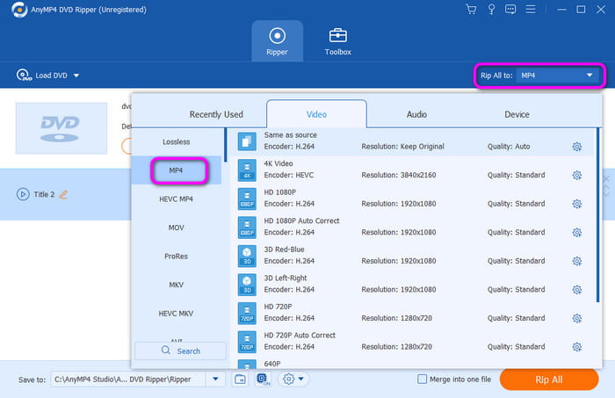Choose HEVC MP4 in the format list
The width and height of the screenshot is (615, 398).
[176, 199]
